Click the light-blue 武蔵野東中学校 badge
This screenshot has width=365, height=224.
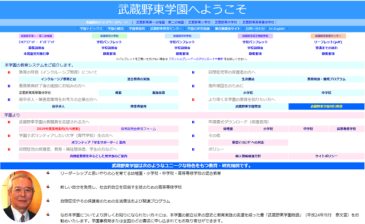182,36
